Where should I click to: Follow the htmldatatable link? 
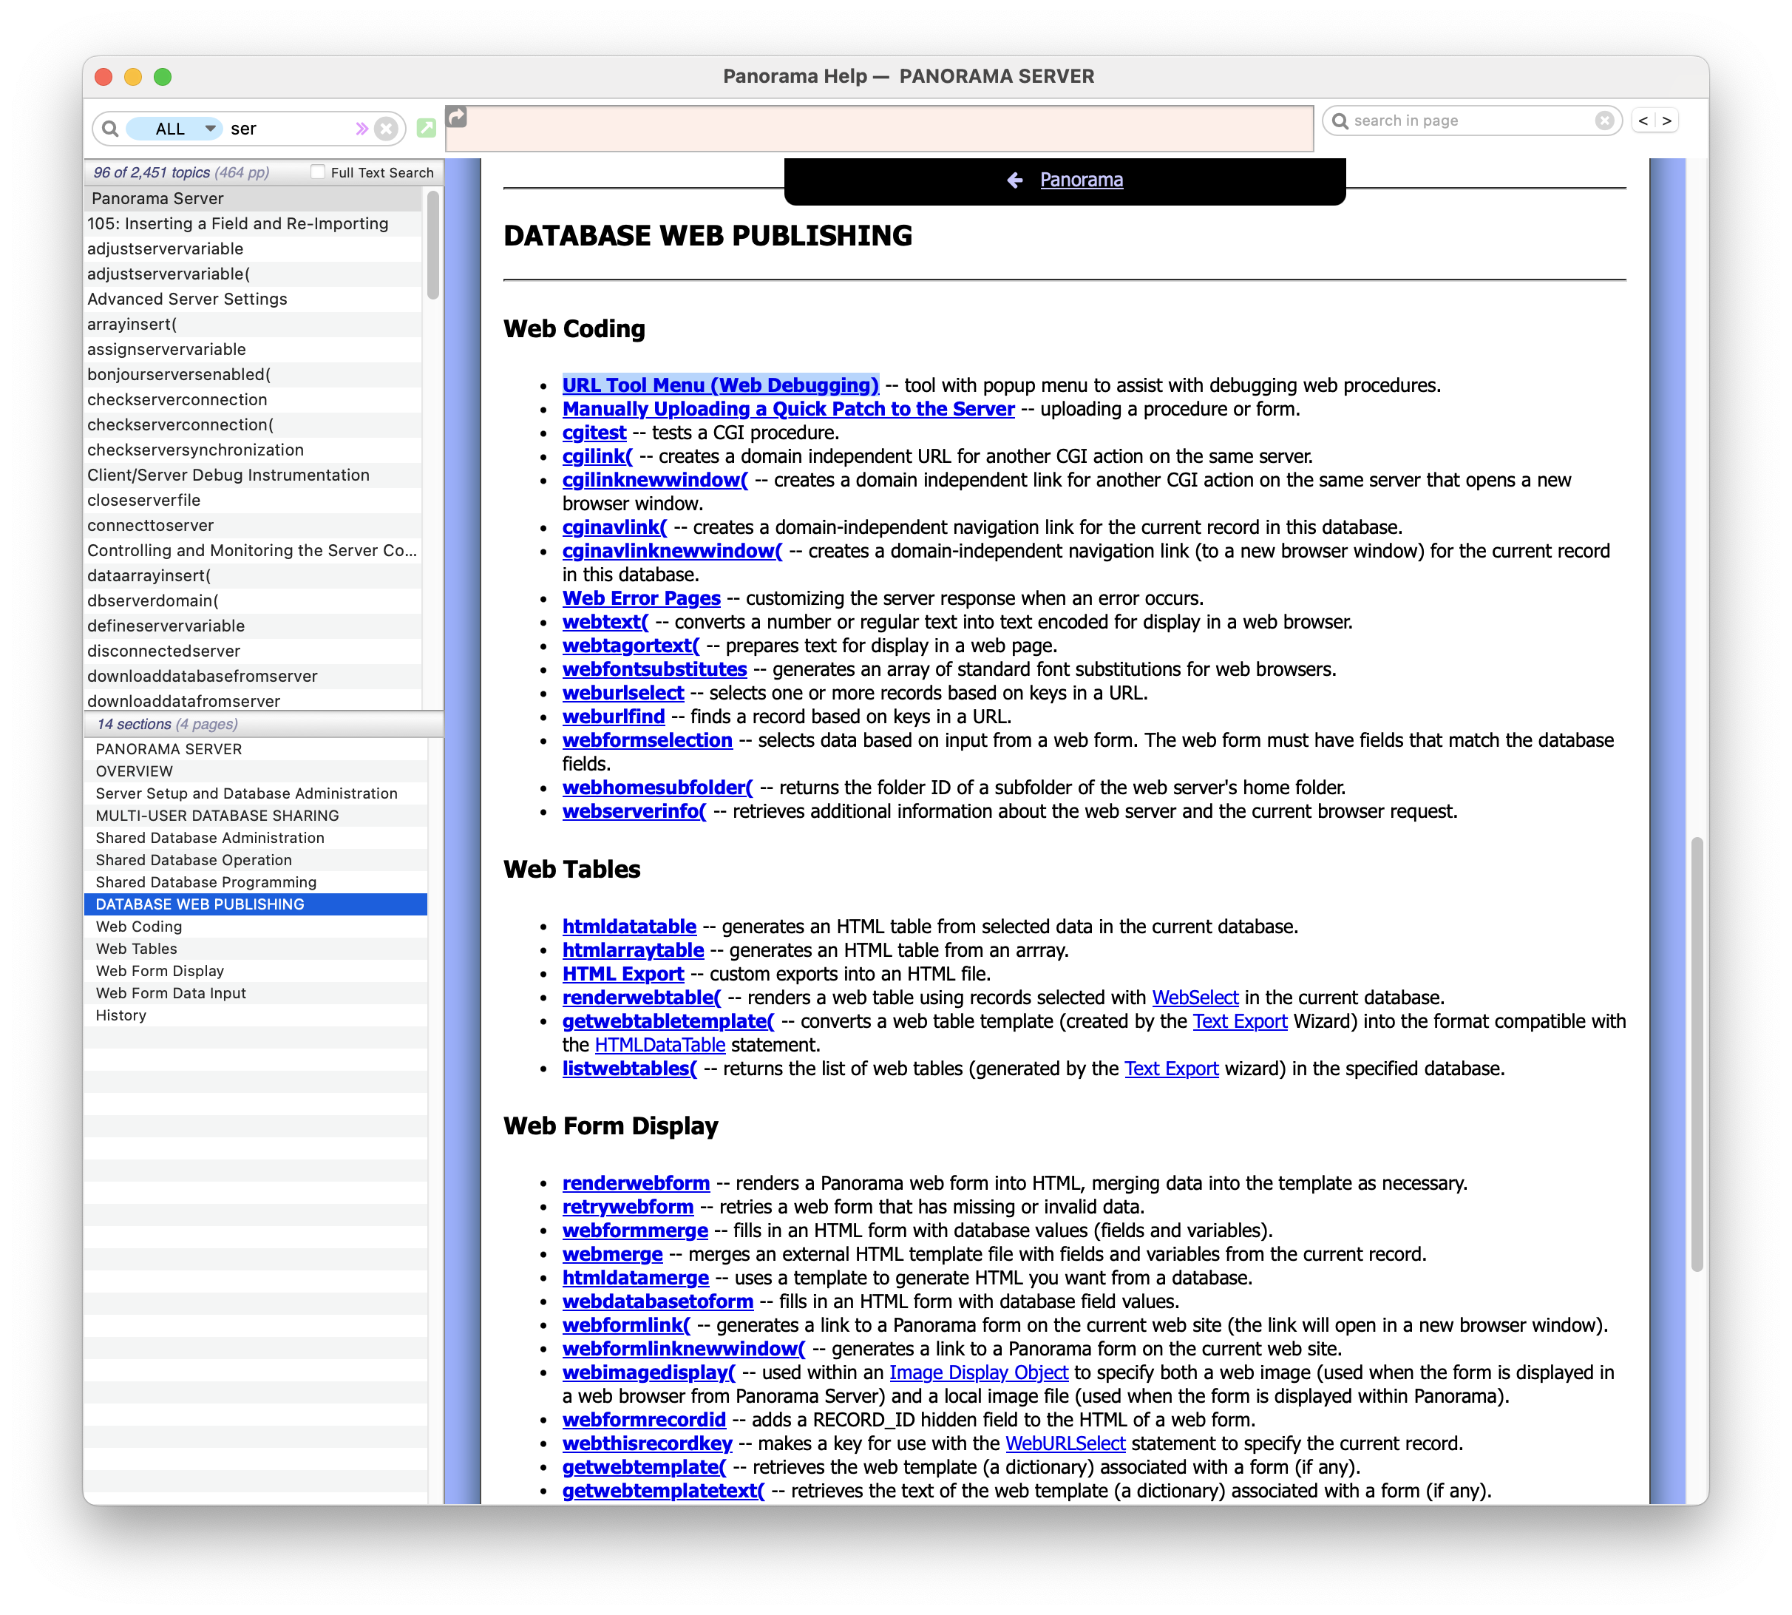tap(629, 927)
